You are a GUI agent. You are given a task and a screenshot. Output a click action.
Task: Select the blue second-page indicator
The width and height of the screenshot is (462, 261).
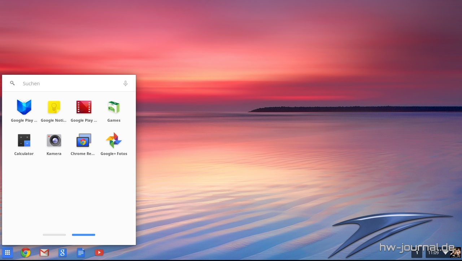click(x=83, y=235)
